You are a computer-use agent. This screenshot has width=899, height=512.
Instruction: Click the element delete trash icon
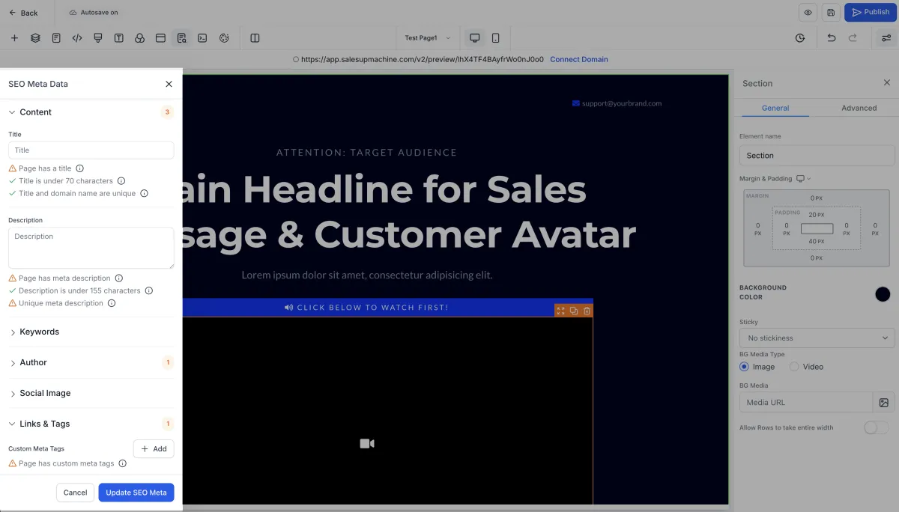click(587, 311)
